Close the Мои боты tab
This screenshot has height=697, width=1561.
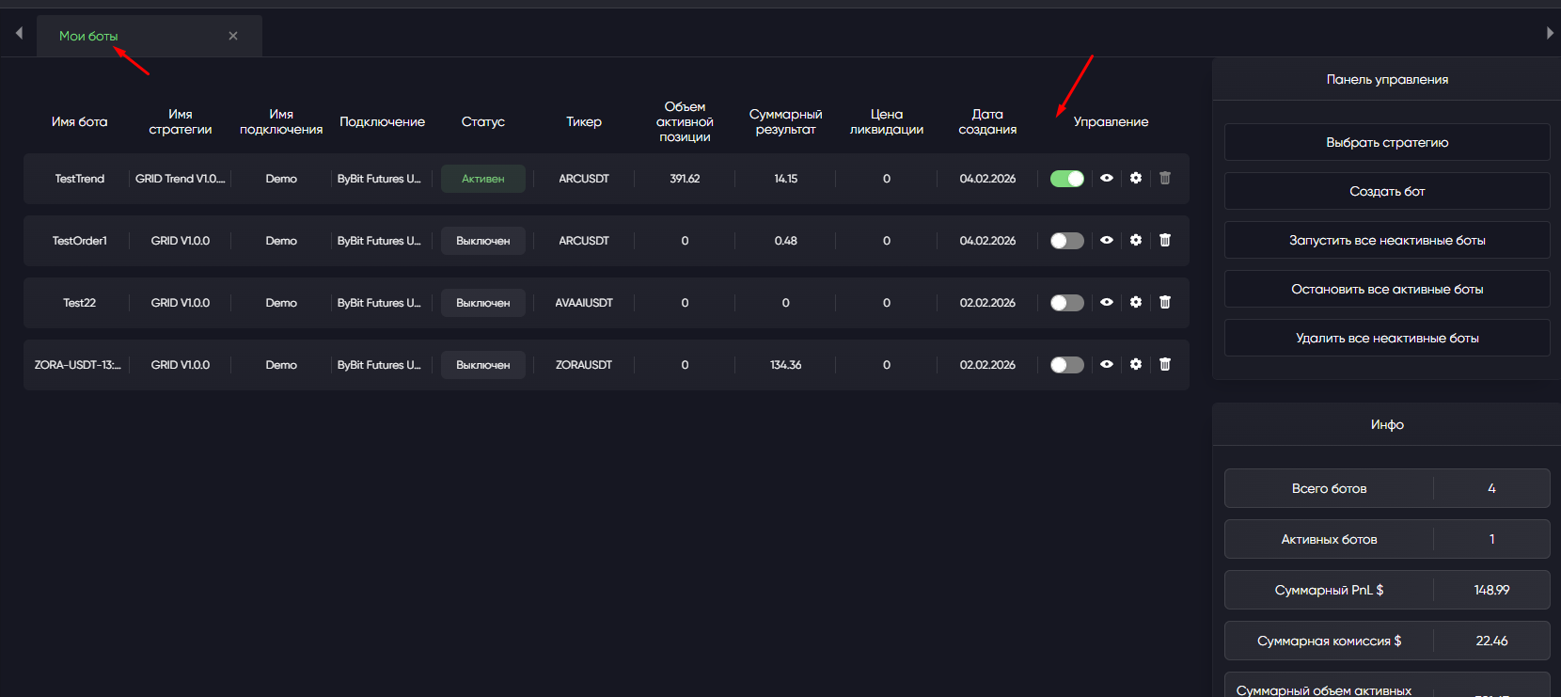[x=233, y=36]
